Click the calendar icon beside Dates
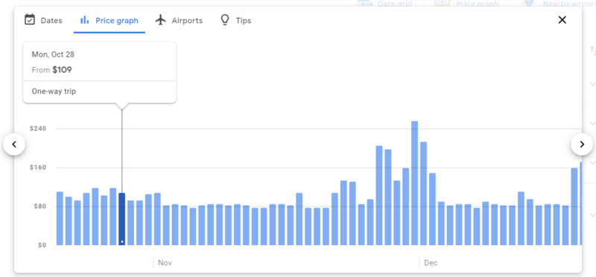This screenshot has height=277, width=596. coord(30,20)
